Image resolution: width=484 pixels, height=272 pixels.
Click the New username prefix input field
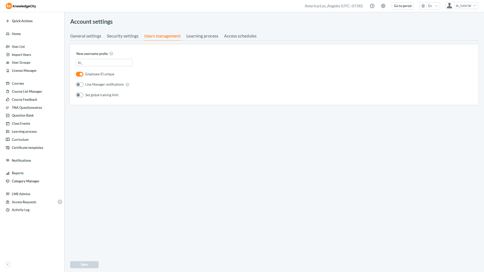tap(104, 63)
